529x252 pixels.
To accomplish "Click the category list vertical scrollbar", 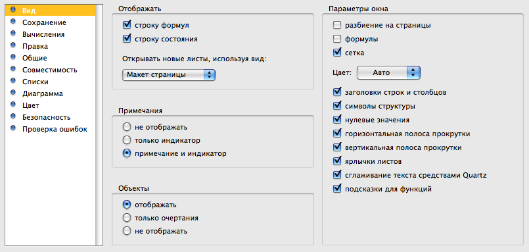I will coord(99,125).
